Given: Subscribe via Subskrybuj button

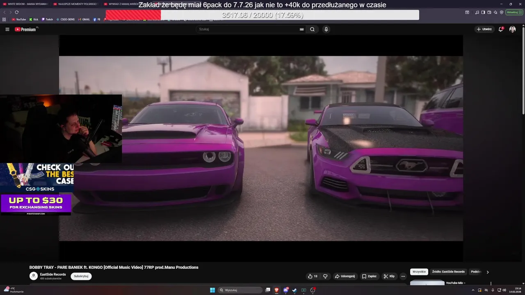Looking at the screenshot, I should point(81,276).
